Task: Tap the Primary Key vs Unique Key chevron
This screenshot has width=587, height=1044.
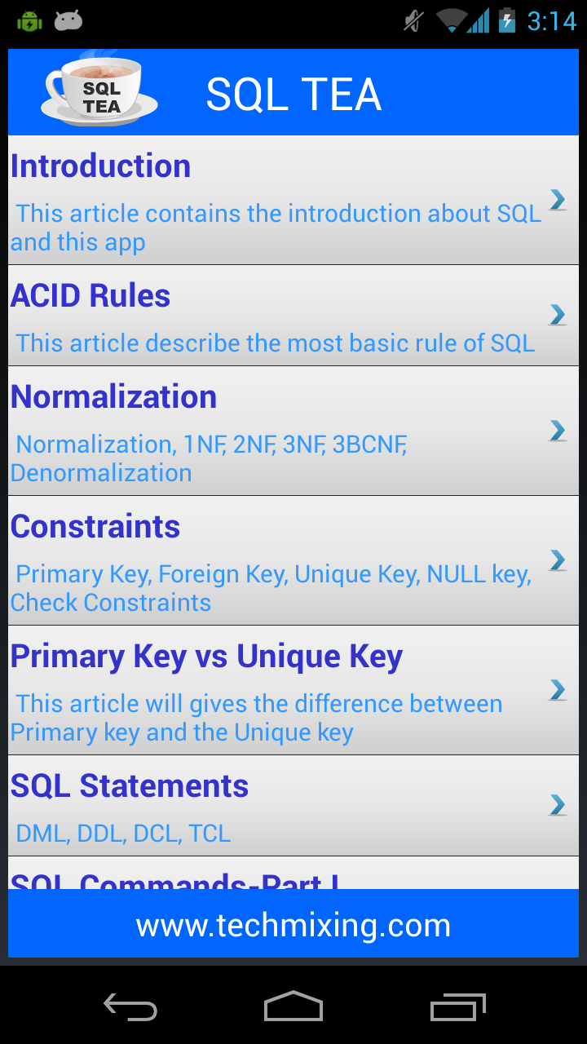Action: pos(558,690)
